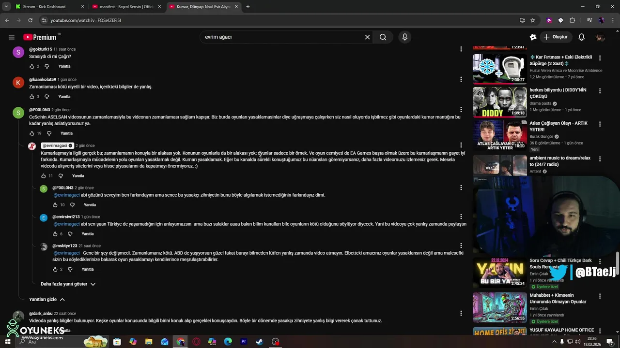Click @evrimagaci mention in @msbtyc123 reply
Screen dimensions: 620x348
[x=66, y=253]
